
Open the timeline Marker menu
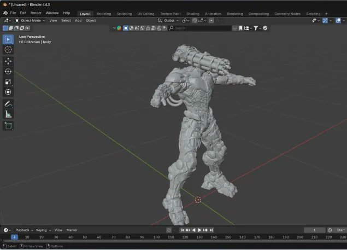[x=72, y=230]
